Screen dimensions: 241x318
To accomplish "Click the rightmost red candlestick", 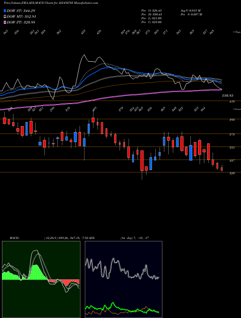I will 222,169.
